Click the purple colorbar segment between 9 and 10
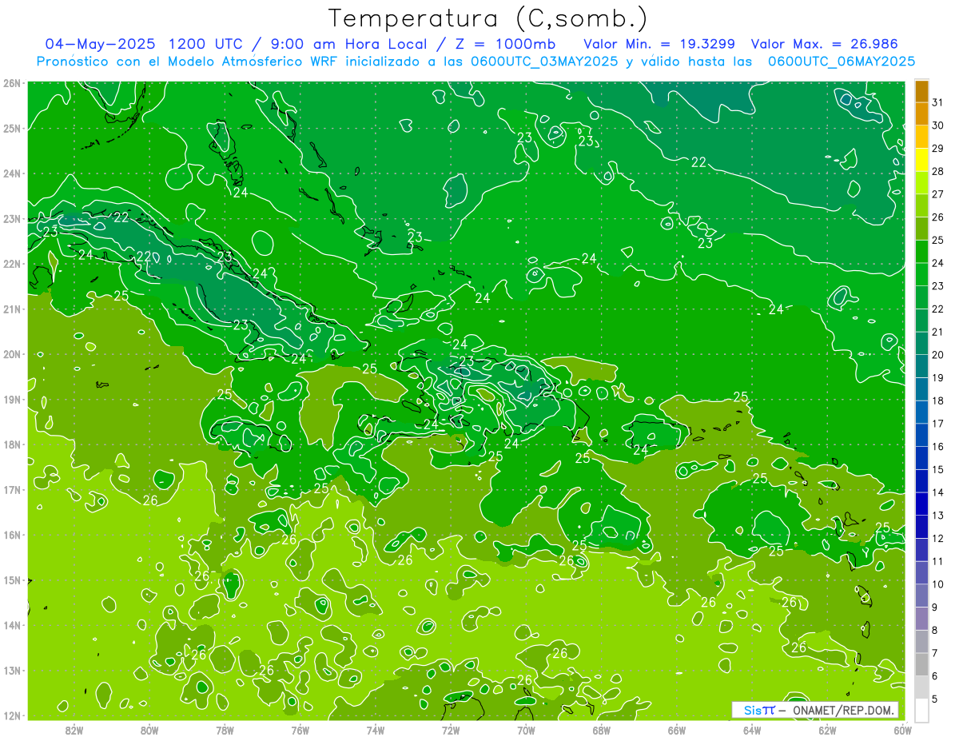The image size is (959, 741). [922, 596]
